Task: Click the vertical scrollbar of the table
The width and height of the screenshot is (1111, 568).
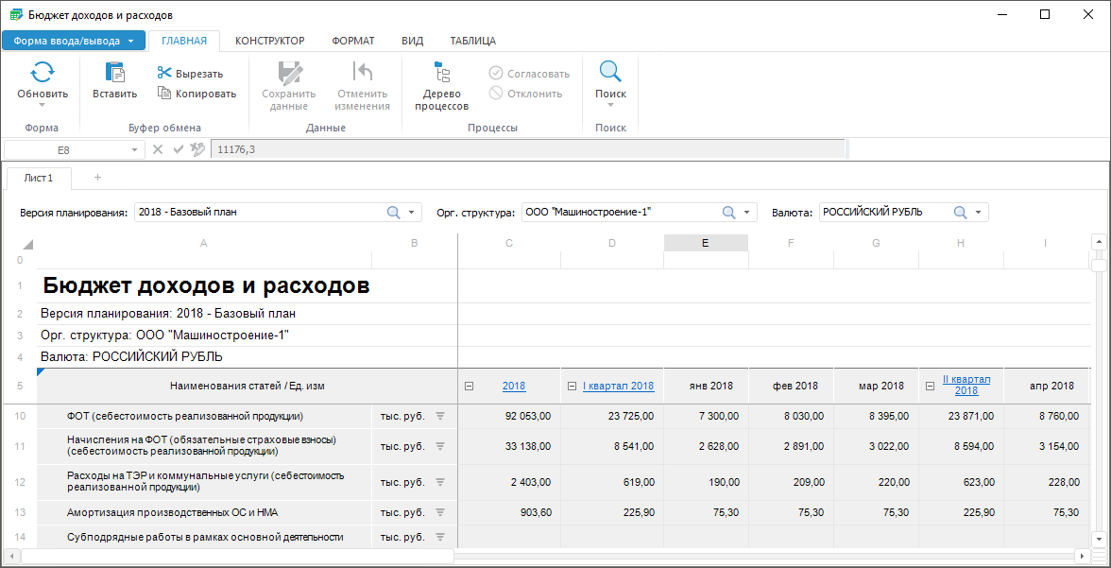Action: (x=1098, y=397)
